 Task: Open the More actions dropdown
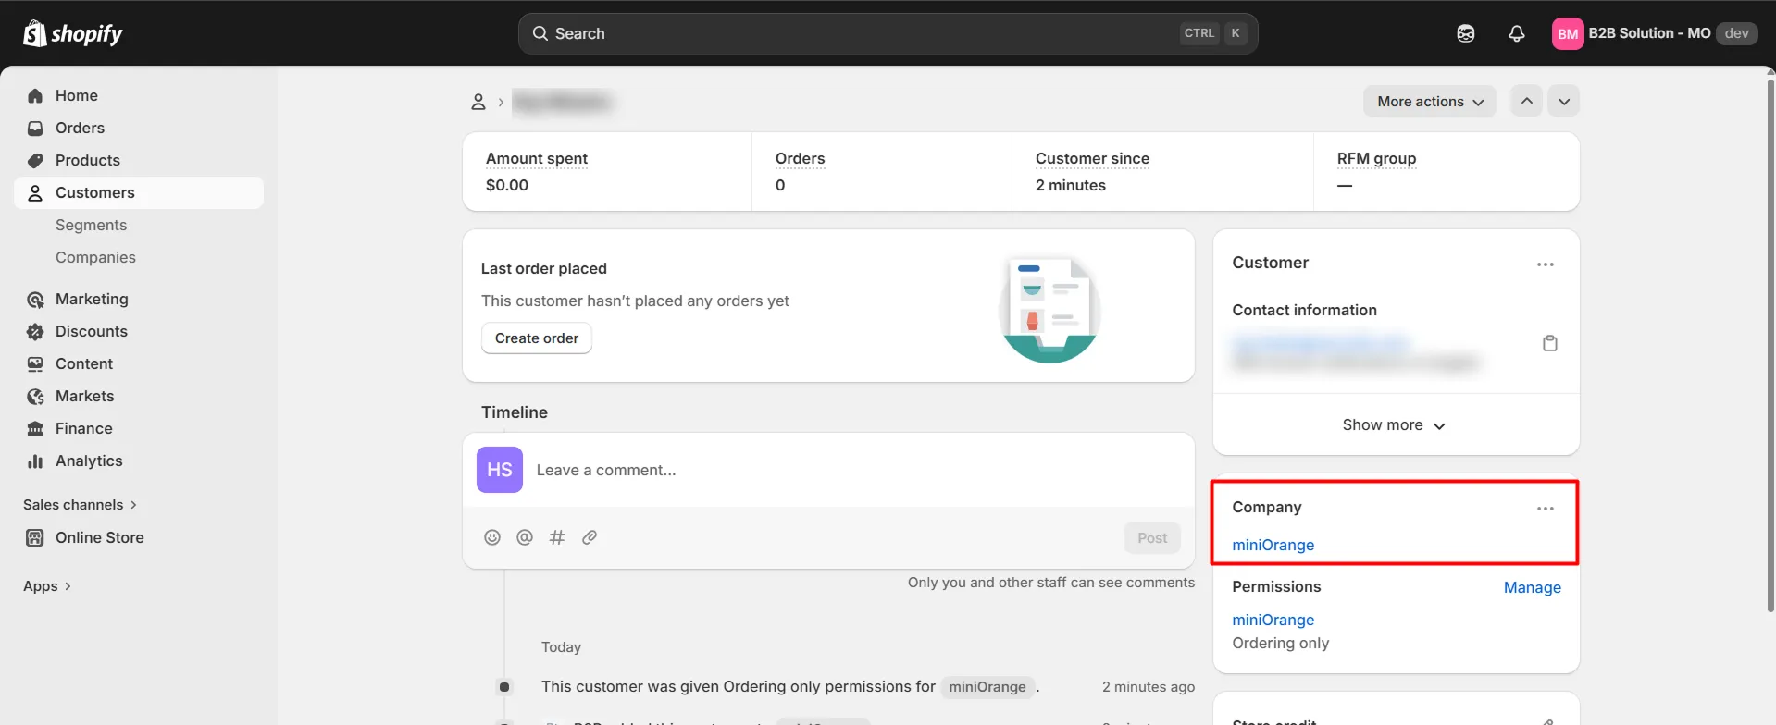click(x=1430, y=102)
